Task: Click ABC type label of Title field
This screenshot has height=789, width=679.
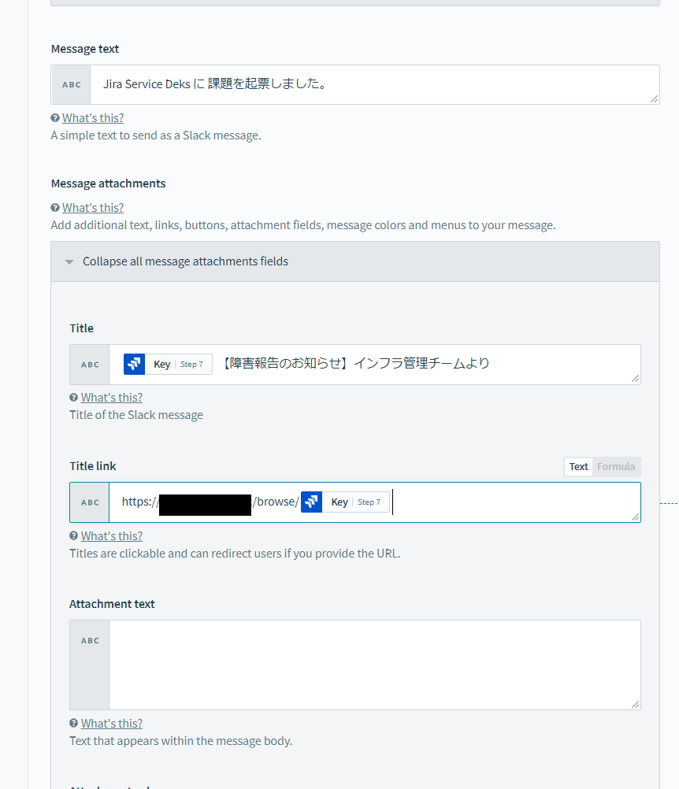Action: tap(90, 365)
